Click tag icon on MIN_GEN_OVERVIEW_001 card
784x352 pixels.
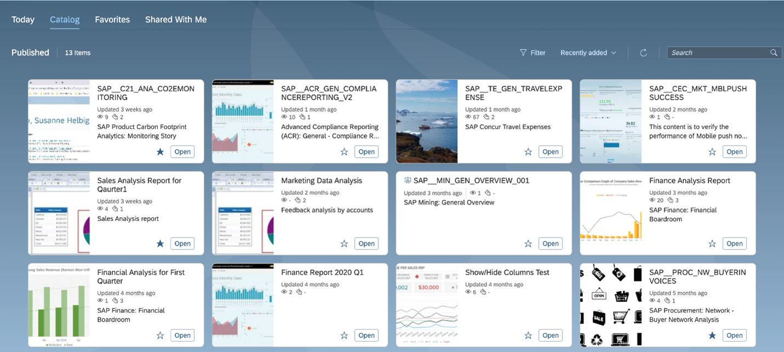(488, 193)
